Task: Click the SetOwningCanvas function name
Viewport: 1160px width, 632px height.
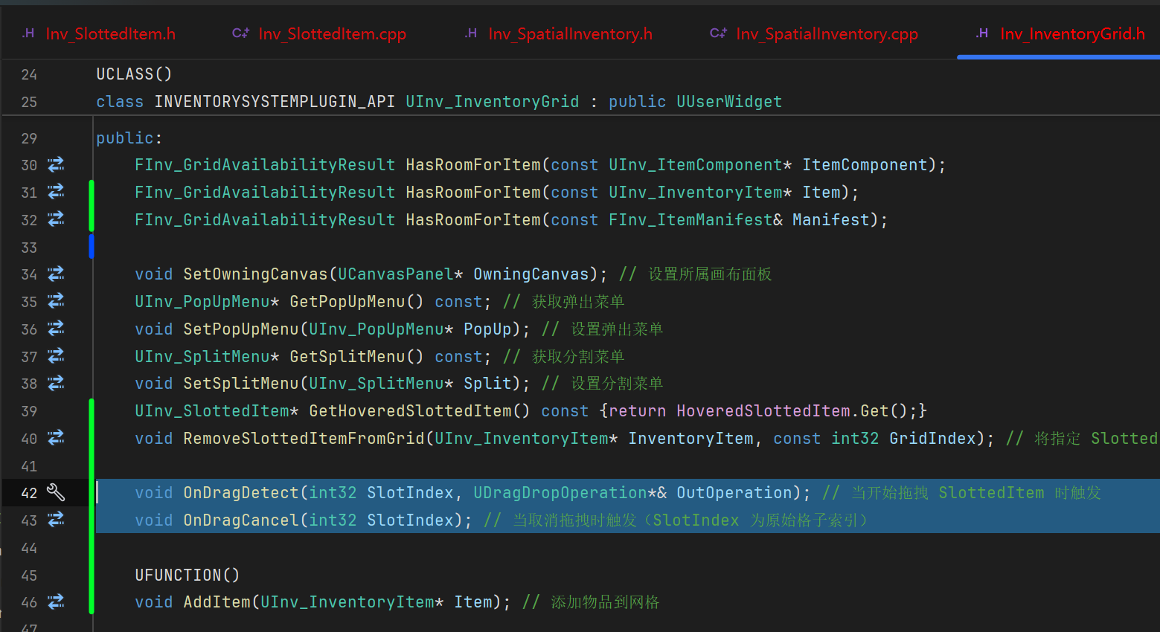Action: pos(255,274)
